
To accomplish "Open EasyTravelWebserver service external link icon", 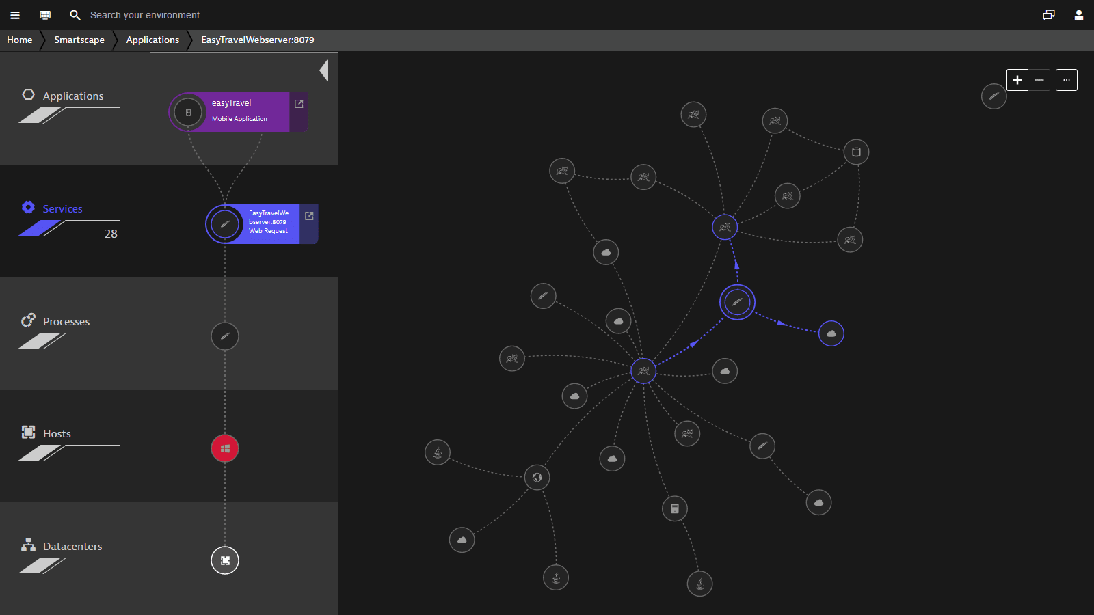I will coord(309,216).
